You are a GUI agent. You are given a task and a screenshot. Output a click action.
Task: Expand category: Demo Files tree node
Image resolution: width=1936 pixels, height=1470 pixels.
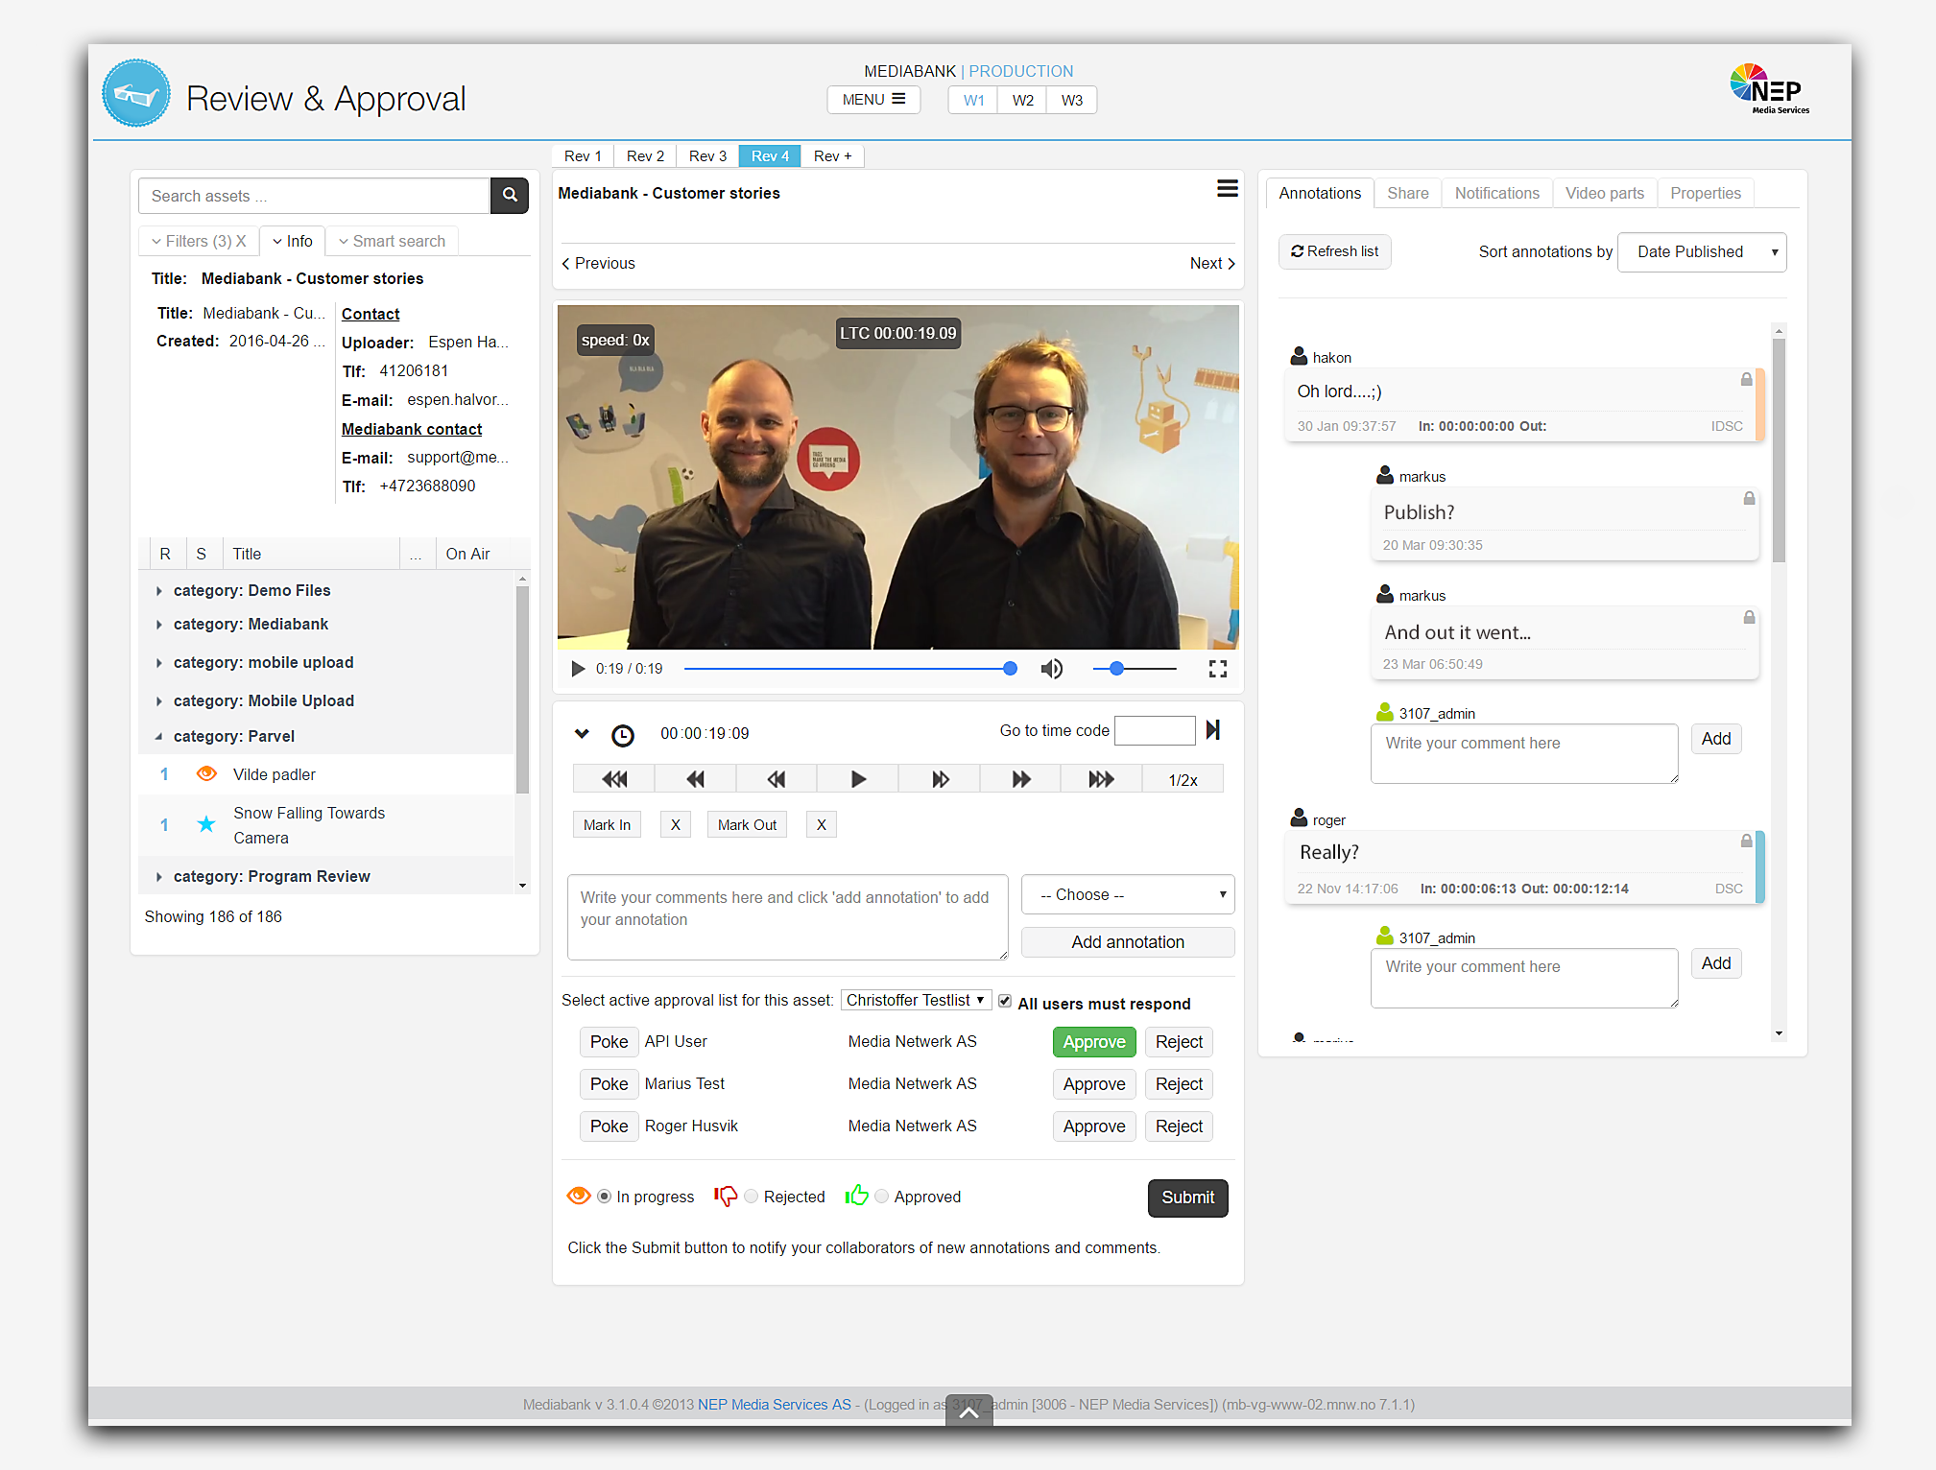point(159,591)
